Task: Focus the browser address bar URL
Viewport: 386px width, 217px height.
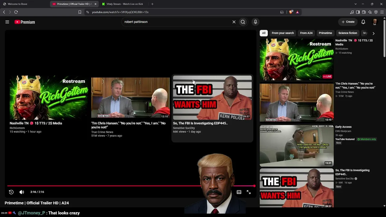Action: (120, 12)
